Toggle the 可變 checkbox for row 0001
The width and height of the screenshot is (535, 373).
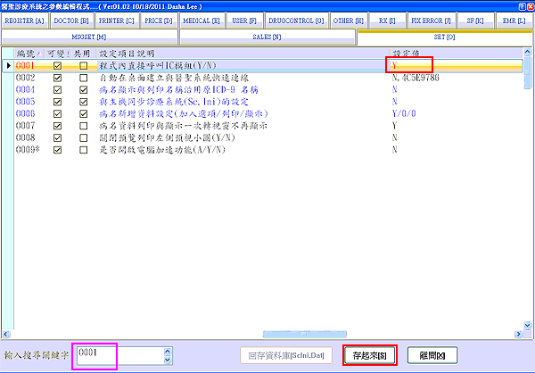point(58,66)
